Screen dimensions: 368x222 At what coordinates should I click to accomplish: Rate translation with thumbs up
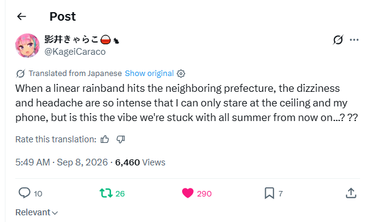click(105, 139)
